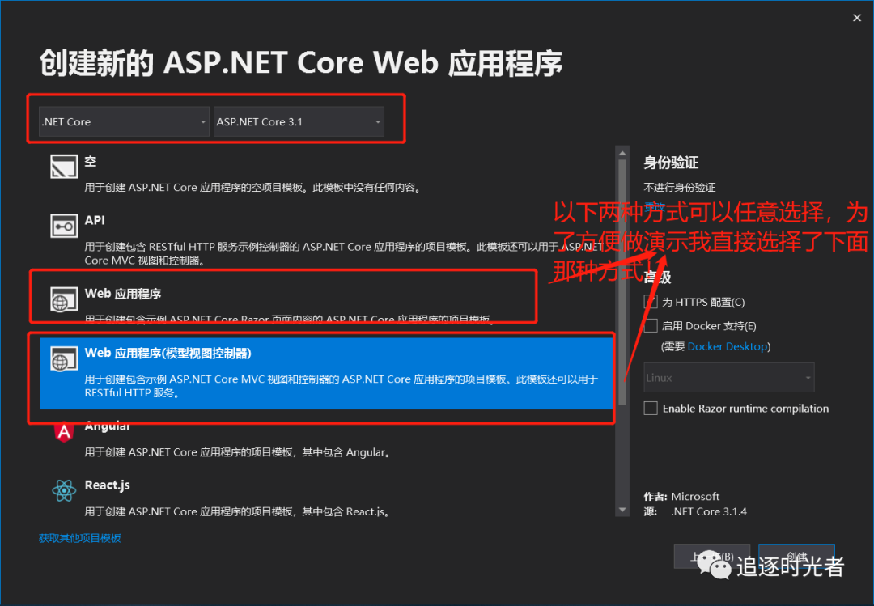The width and height of the screenshot is (874, 606).
Task: Click the empty template description text
Action: (x=252, y=188)
